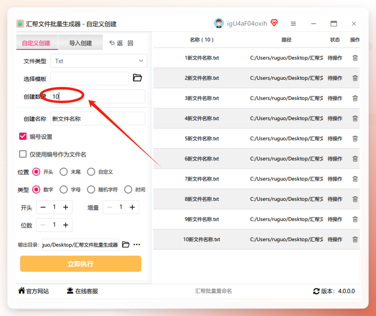Select 开头 position radio button
The width and height of the screenshot is (376, 316).
click(36, 172)
